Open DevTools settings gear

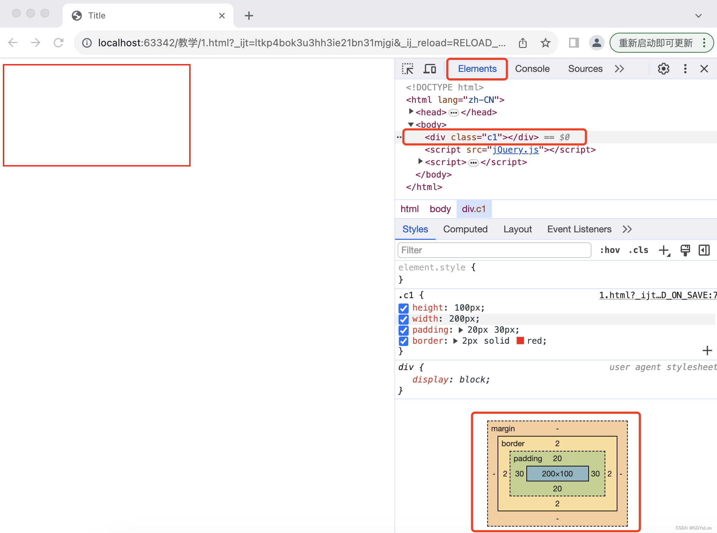click(x=663, y=69)
